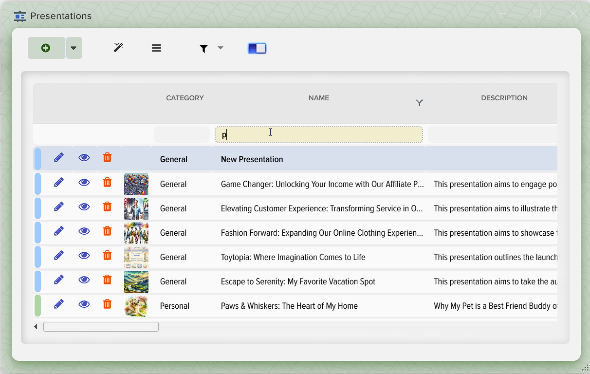Edit the Game Changer presentation
Screen dimensions: 590x374
[x=59, y=183]
